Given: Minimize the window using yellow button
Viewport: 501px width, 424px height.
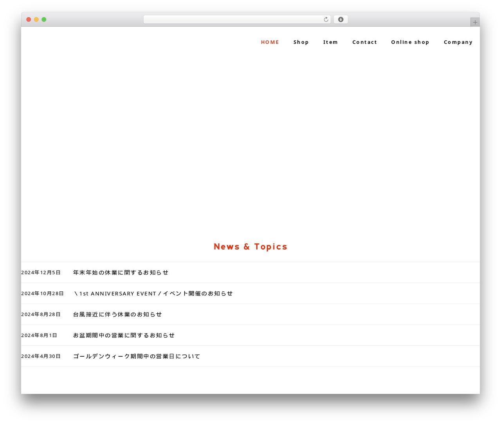Looking at the screenshot, I should (x=36, y=20).
